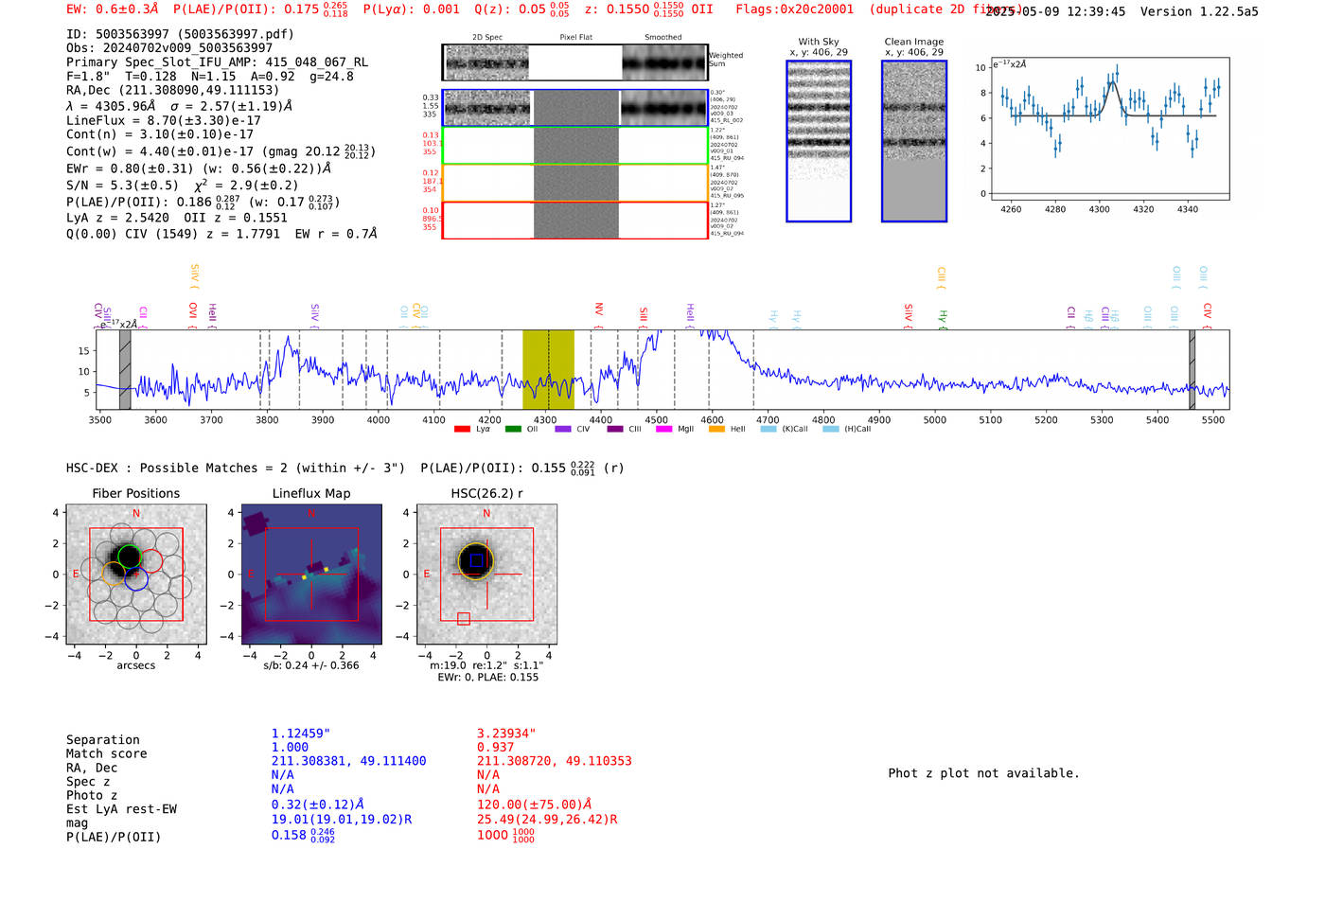Click the orange fiber circle in Fiber Positions
The width and height of the screenshot is (1325, 902).
[114, 574]
